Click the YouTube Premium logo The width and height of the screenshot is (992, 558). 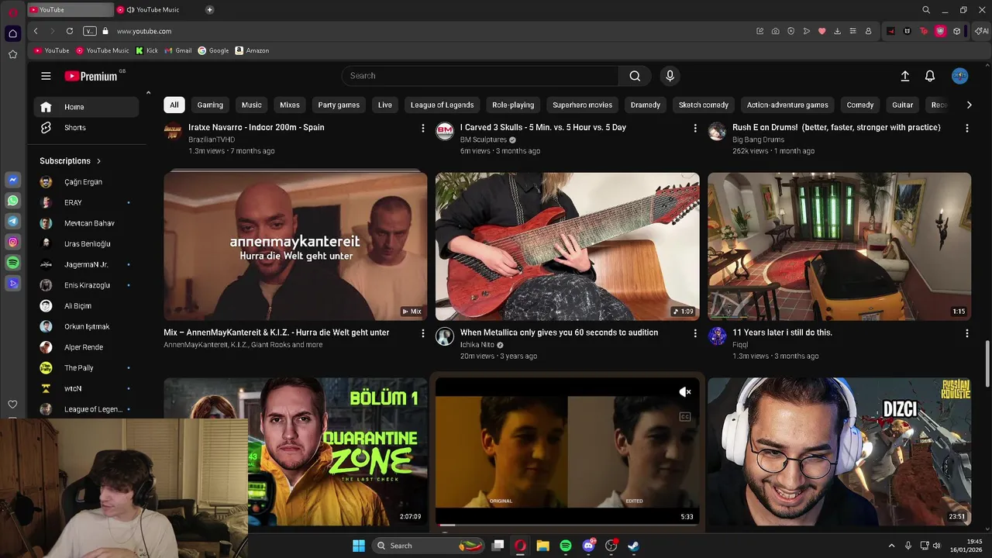coord(91,76)
